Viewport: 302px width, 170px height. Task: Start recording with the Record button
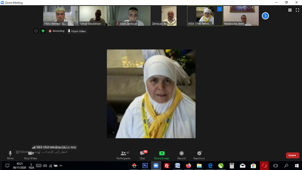coord(181,154)
